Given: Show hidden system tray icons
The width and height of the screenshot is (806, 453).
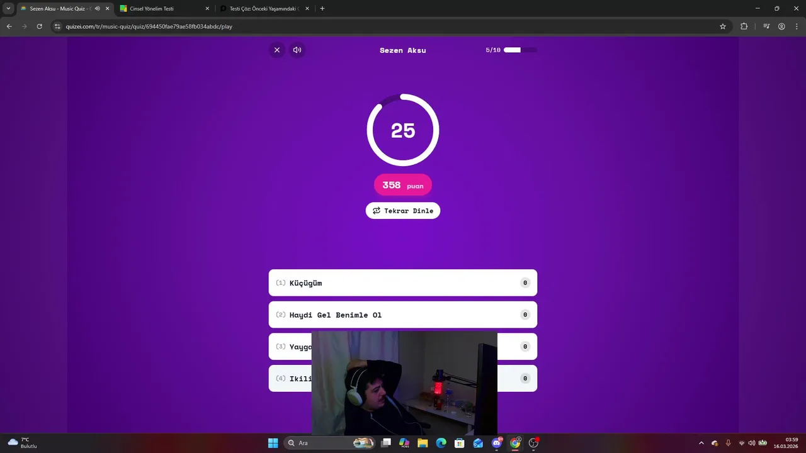Looking at the screenshot, I should [701, 443].
